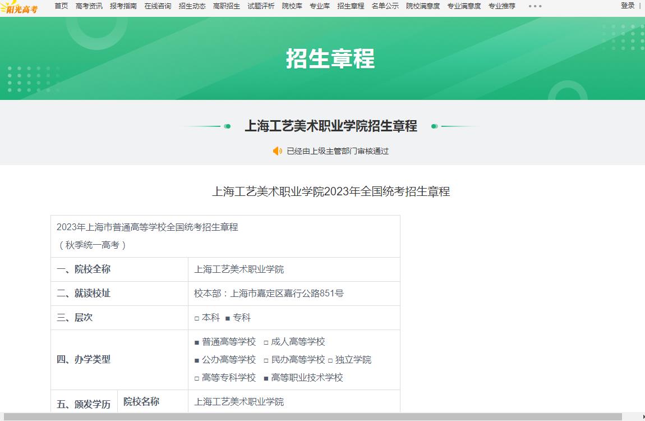Click the address 校本部：上海市嘉定区嘉行公路851号
Screen dimensions: 645x421
(x=269, y=294)
